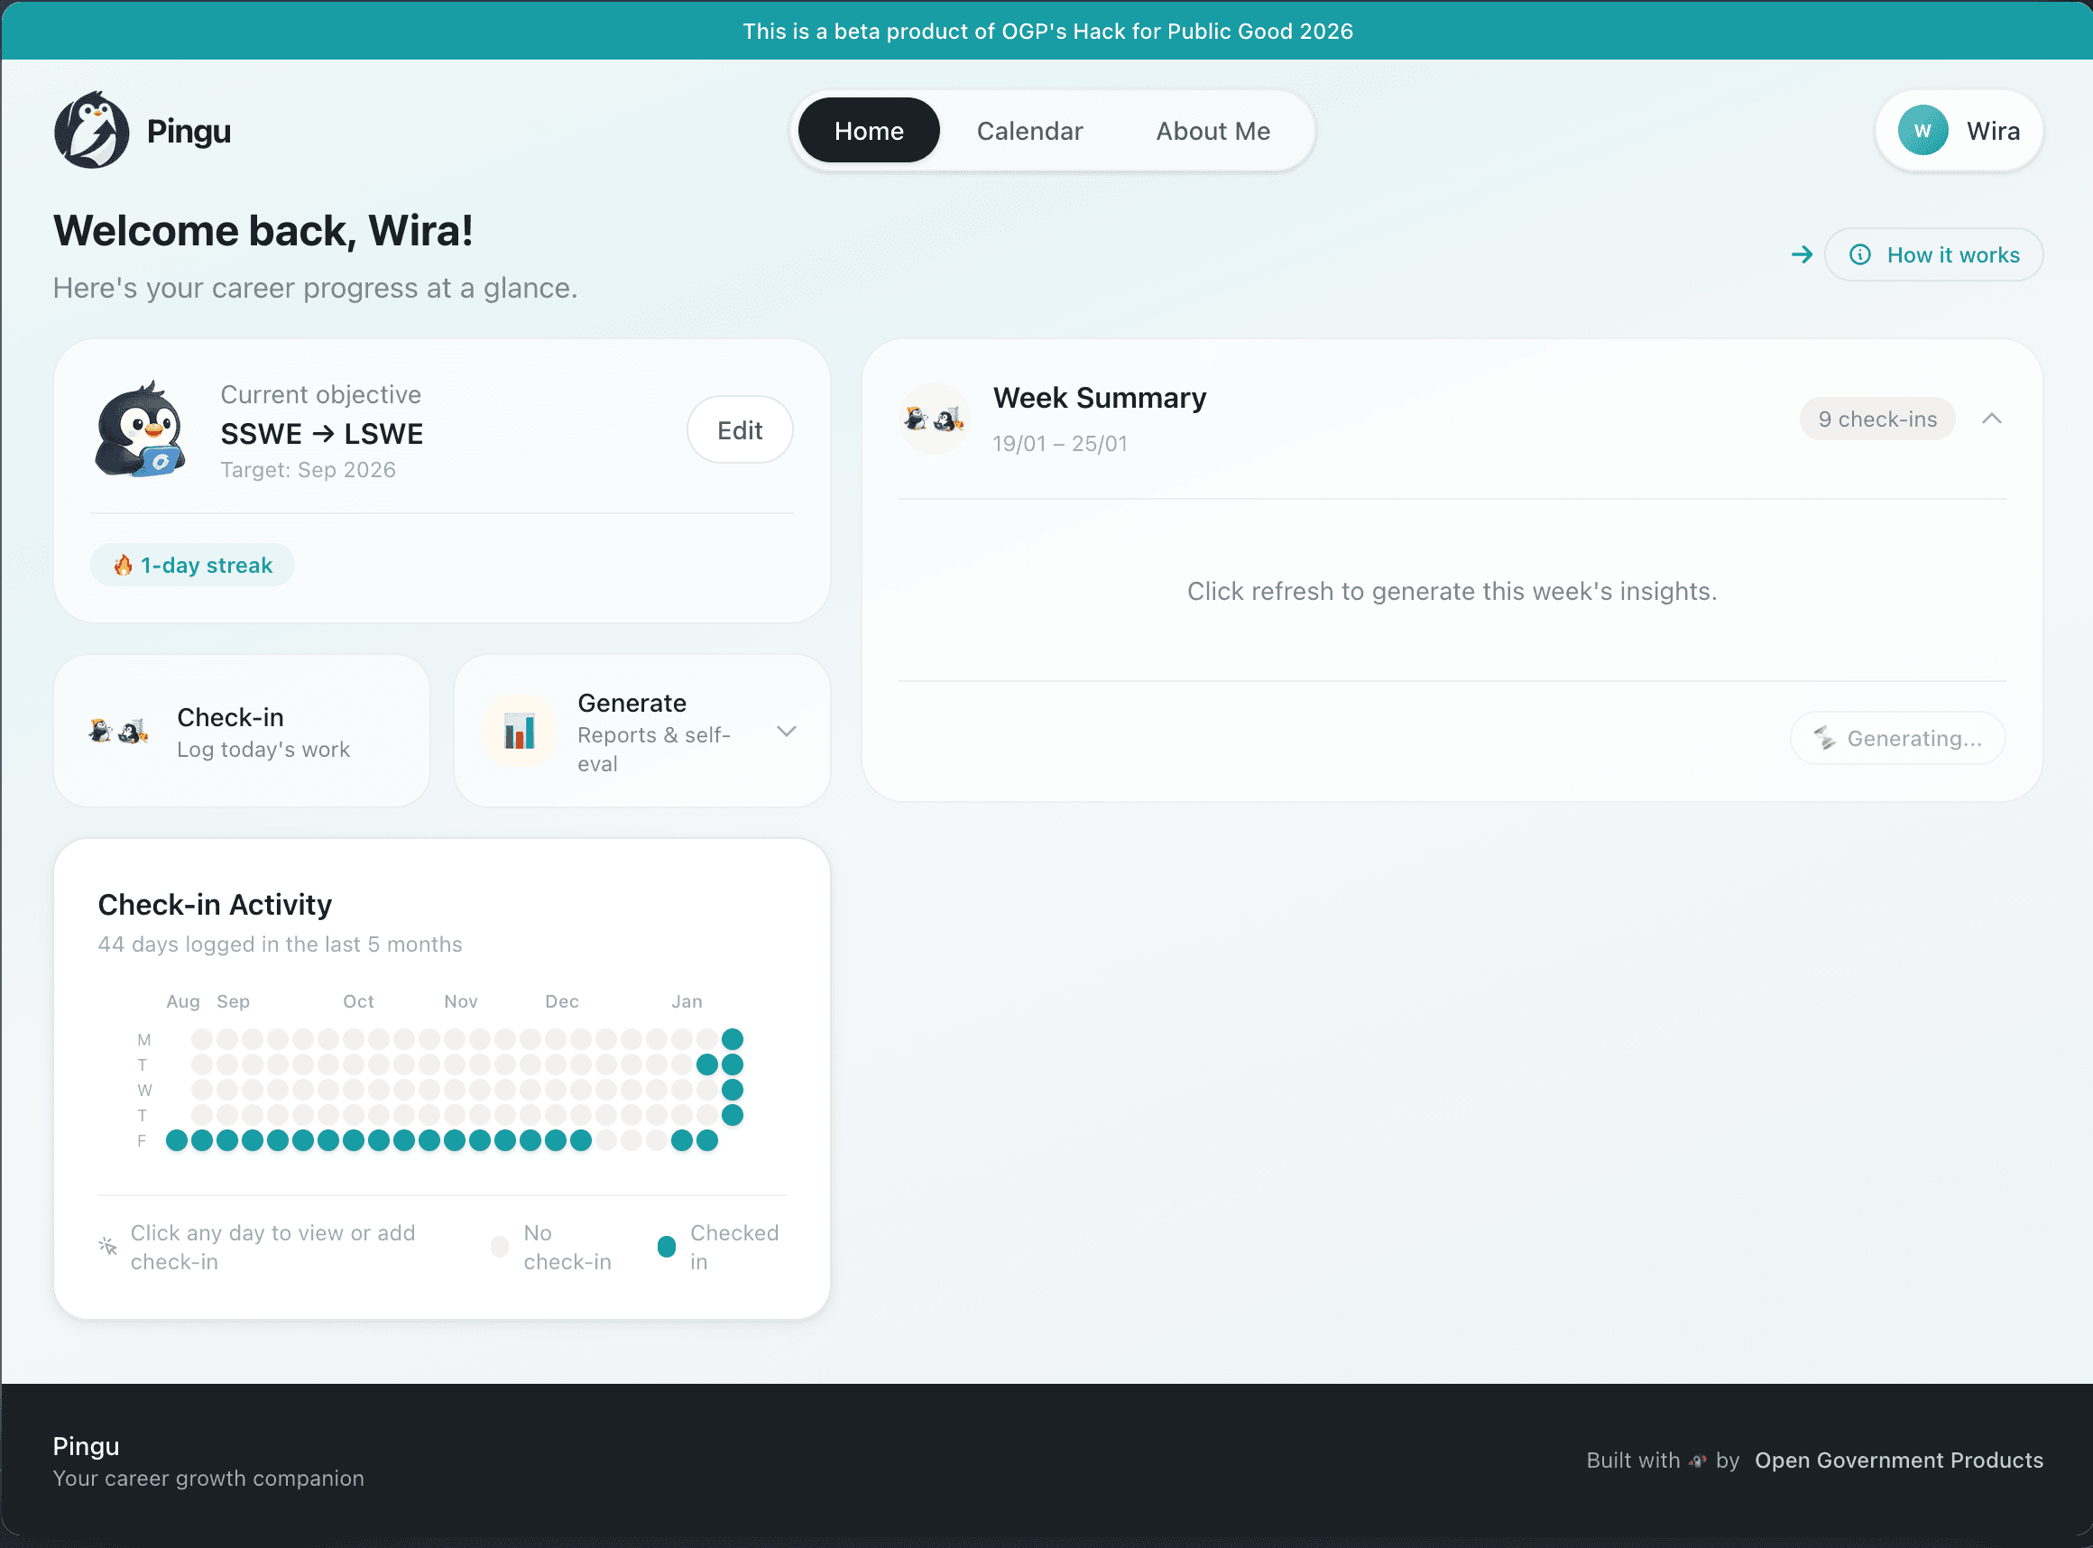Click the penguin mascot on Current objective card

point(143,431)
